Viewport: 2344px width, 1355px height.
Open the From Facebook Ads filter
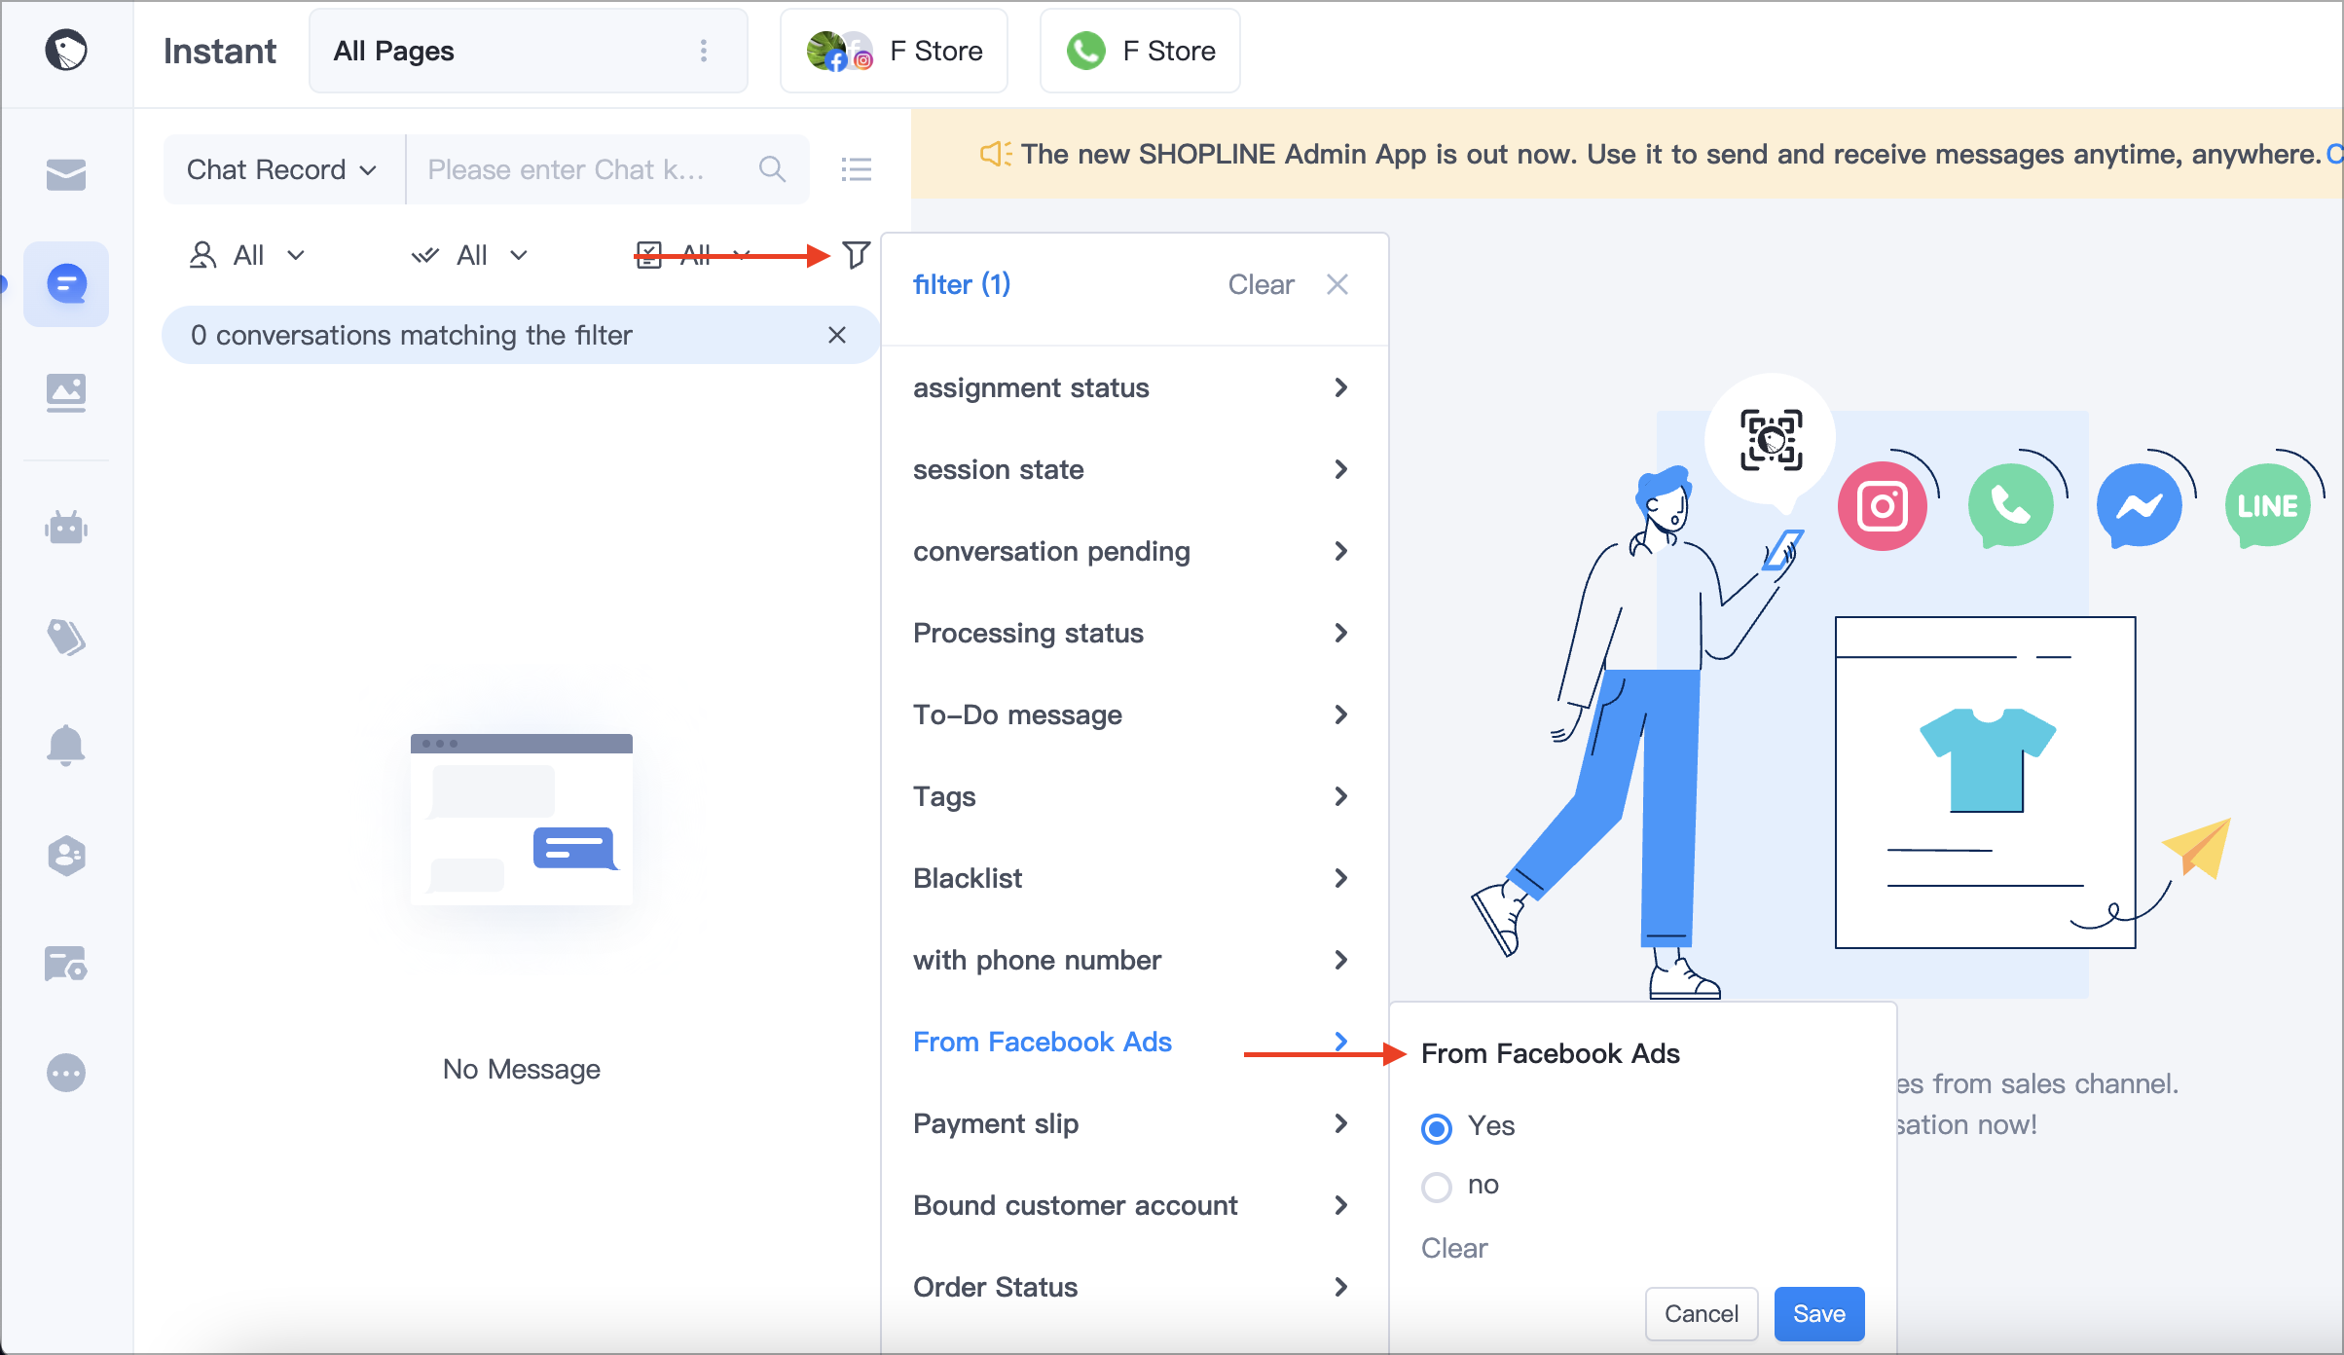coord(1134,1042)
